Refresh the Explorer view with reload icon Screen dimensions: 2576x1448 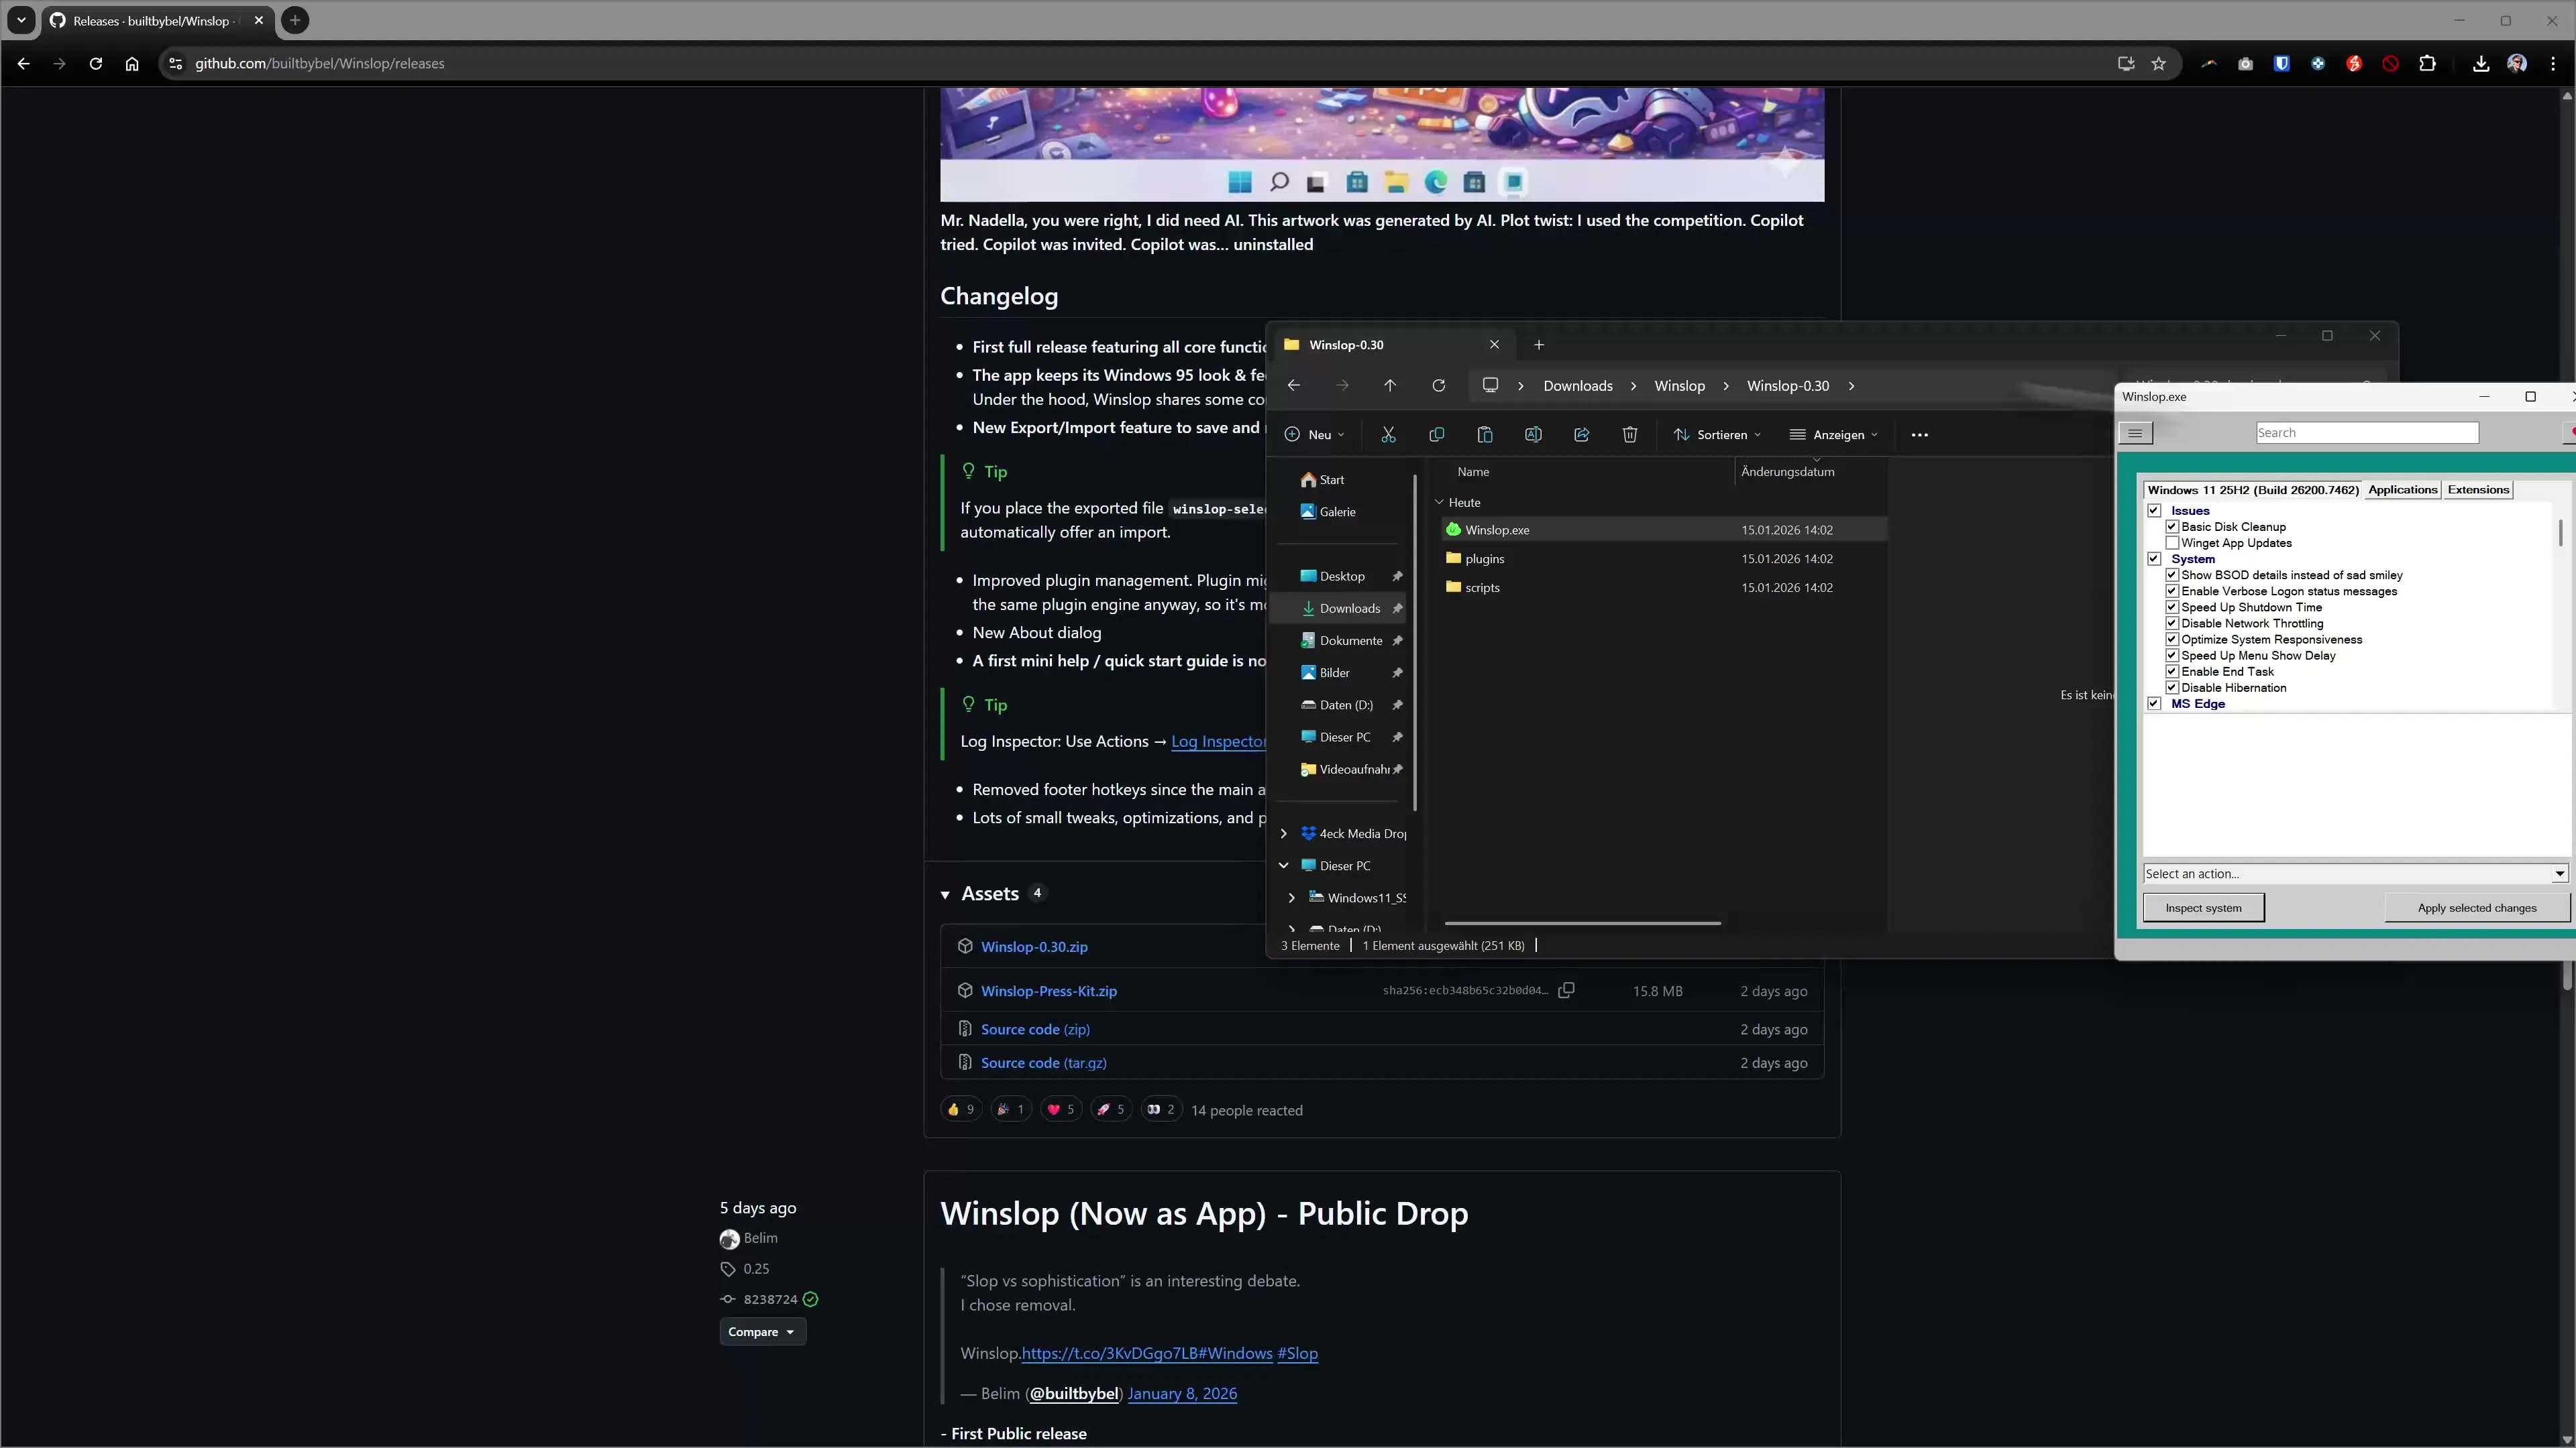coord(1438,385)
